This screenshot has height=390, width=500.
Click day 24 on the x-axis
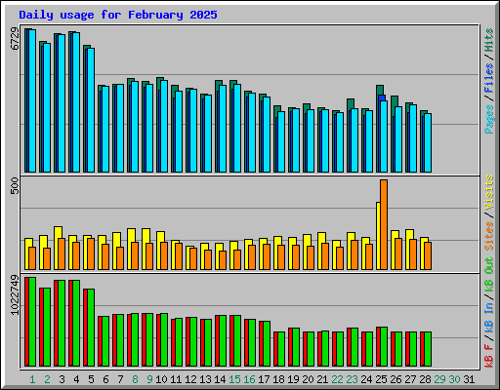(366, 379)
